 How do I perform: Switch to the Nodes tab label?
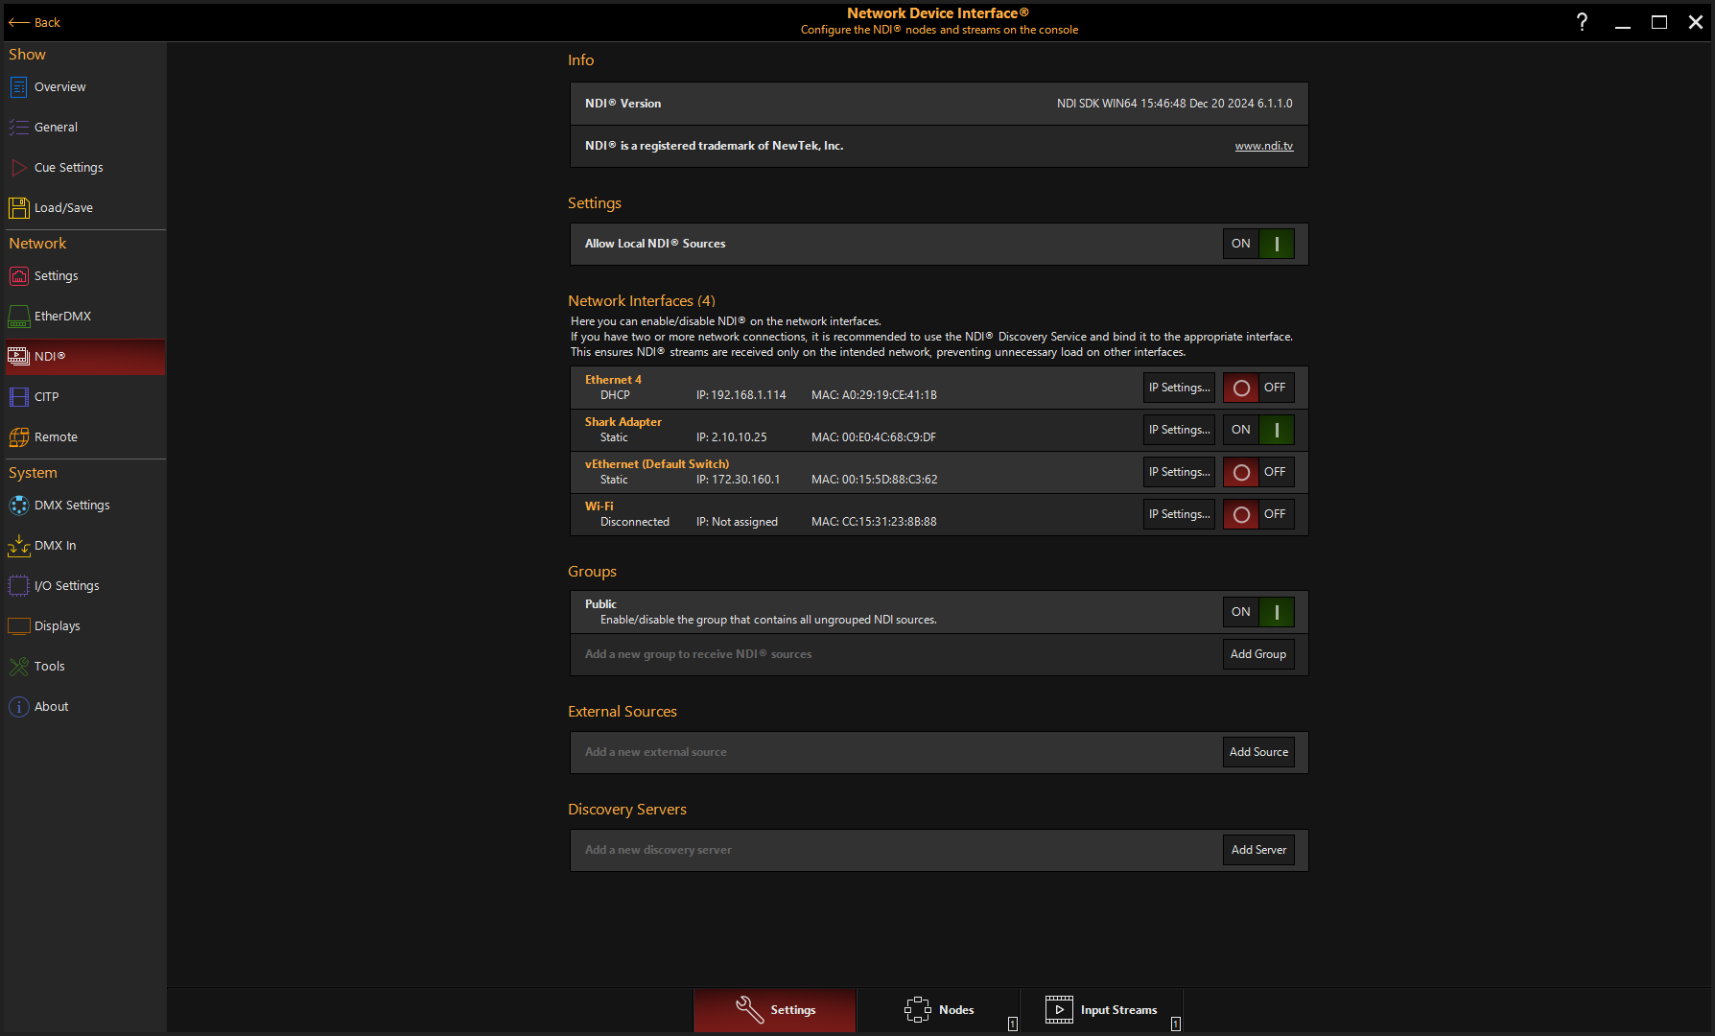(956, 1010)
